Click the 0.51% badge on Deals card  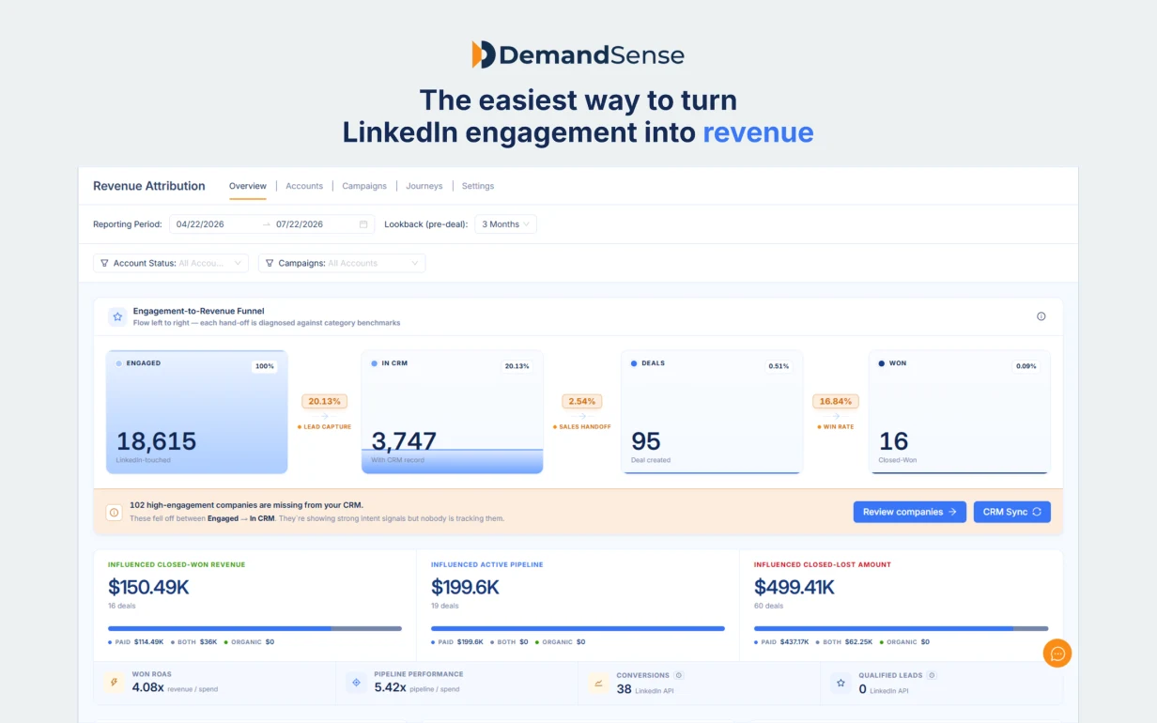[779, 366]
